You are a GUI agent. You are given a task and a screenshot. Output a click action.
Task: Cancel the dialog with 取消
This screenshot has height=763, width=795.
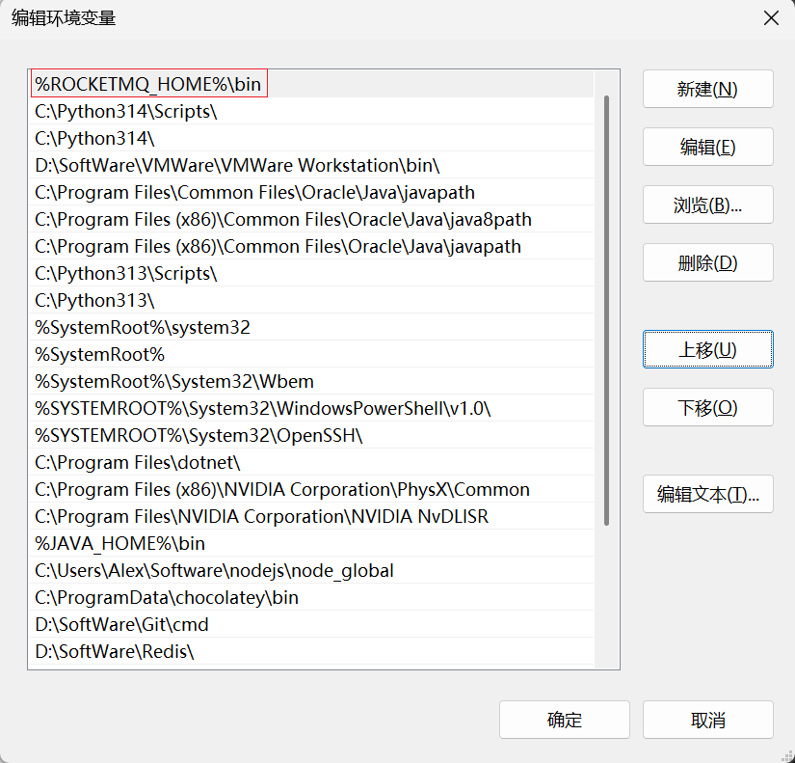pos(707,720)
